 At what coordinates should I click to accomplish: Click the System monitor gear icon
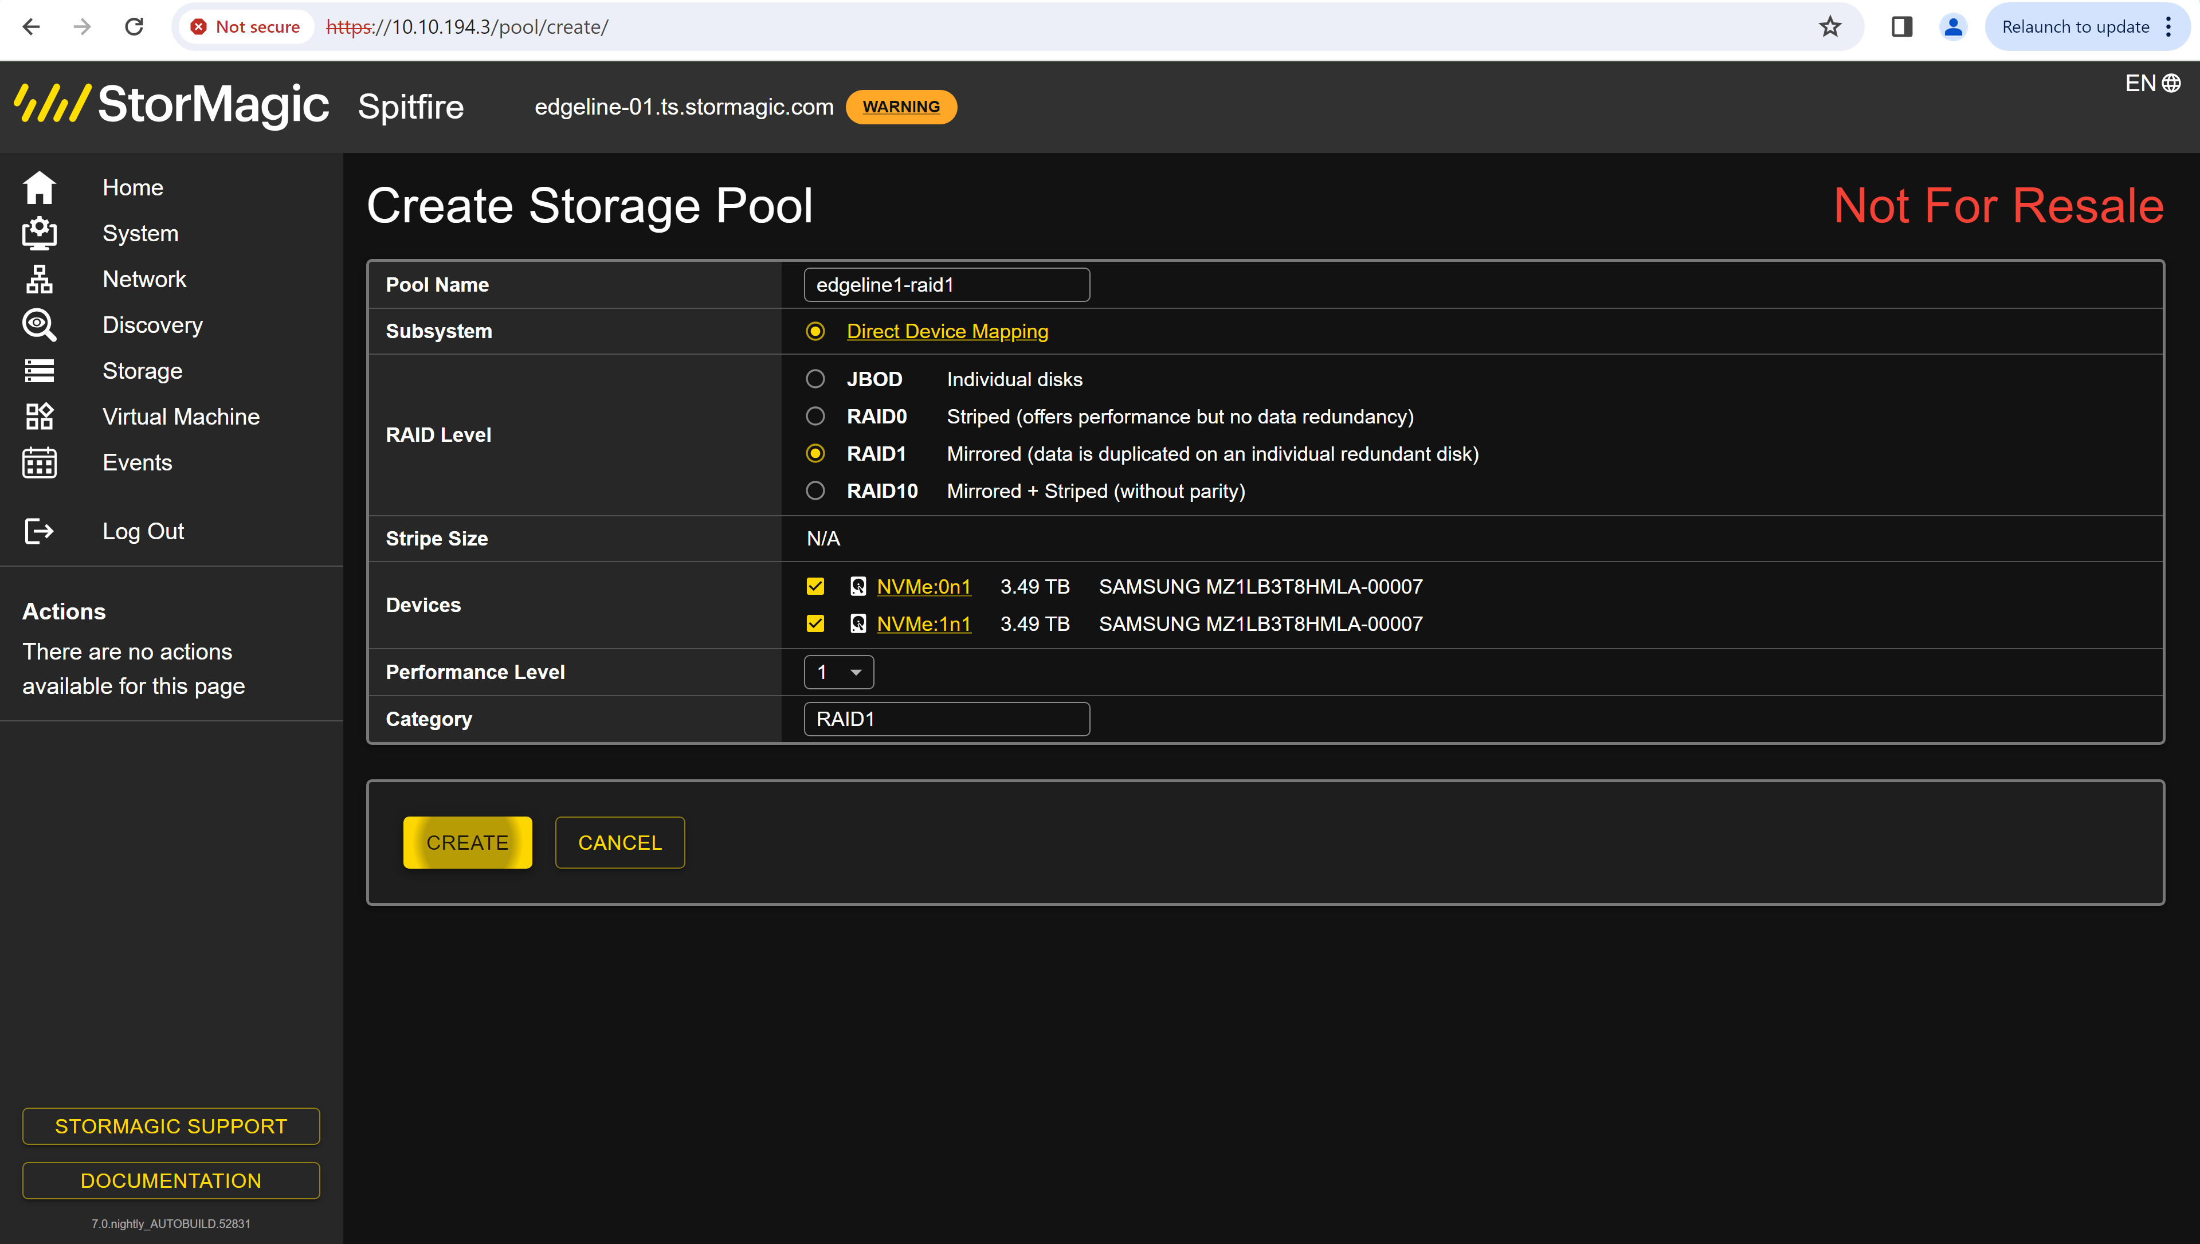(x=40, y=233)
